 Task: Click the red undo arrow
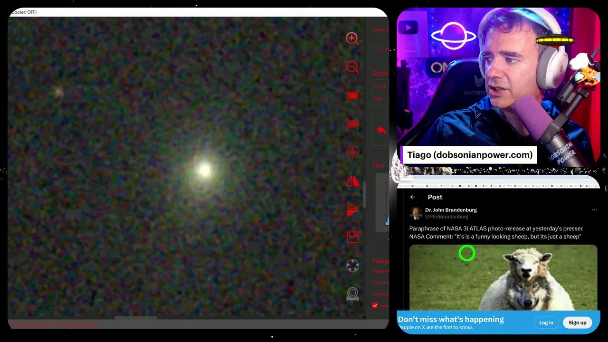(x=381, y=130)
